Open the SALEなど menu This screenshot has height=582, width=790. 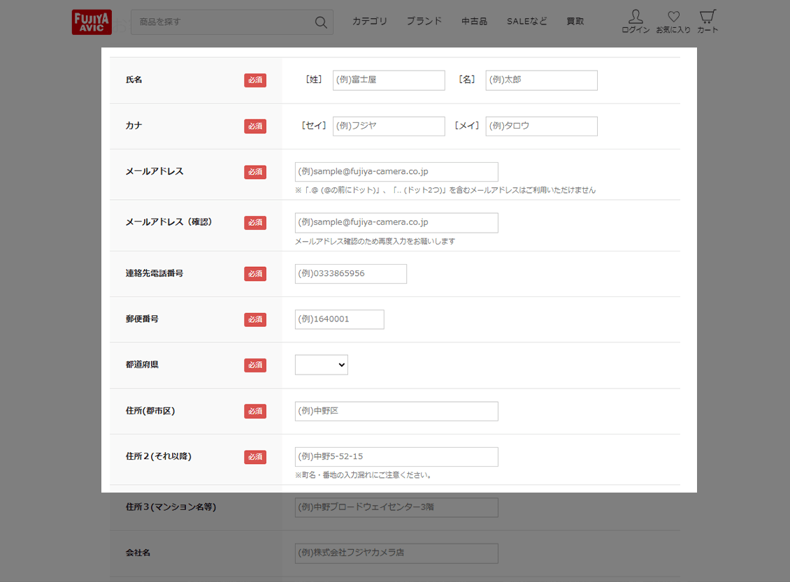pos(527,21)
